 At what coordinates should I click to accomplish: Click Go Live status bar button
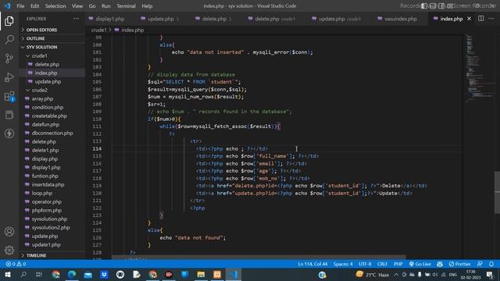420,264
